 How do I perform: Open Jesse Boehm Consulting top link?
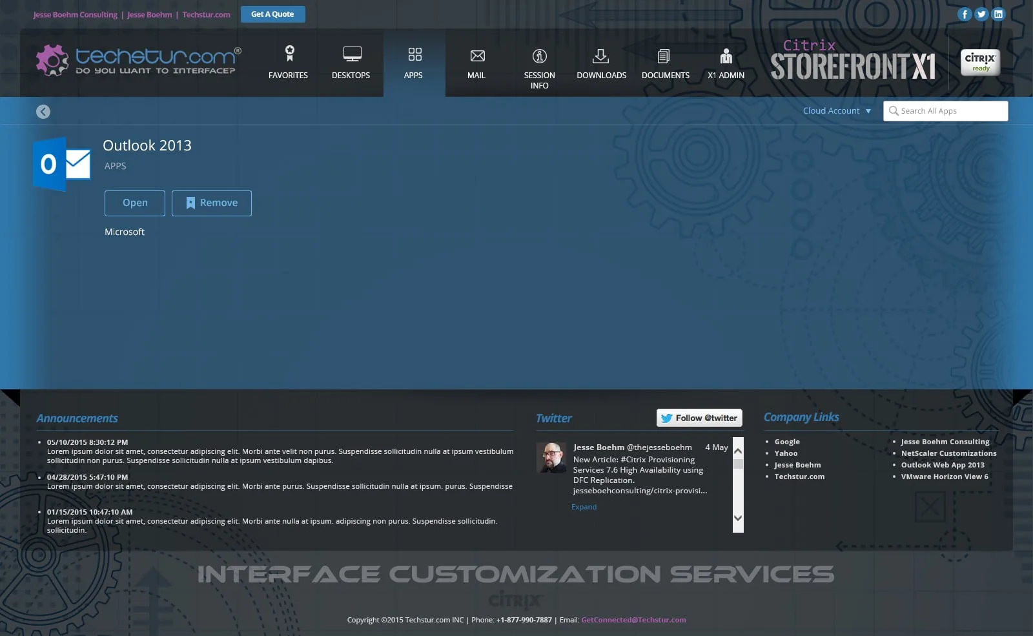76,15
